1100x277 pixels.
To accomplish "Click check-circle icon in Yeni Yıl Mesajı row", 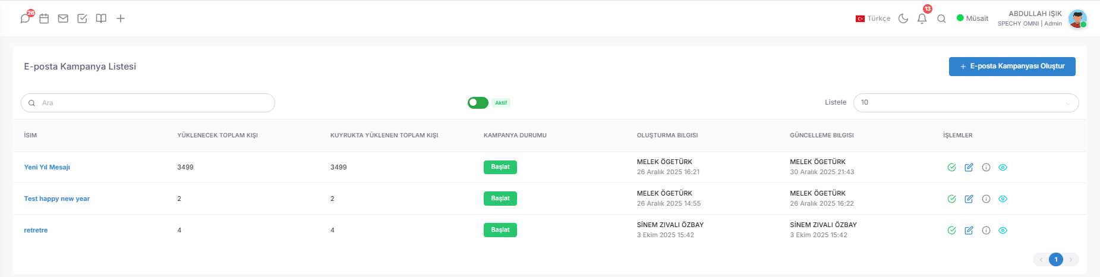I will coord(951,167).
